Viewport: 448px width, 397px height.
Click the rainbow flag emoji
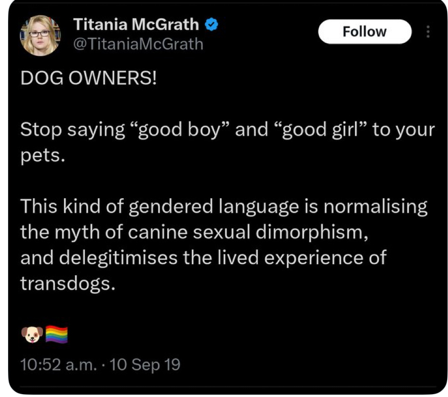pyautogui.click(x=56, y=334)
